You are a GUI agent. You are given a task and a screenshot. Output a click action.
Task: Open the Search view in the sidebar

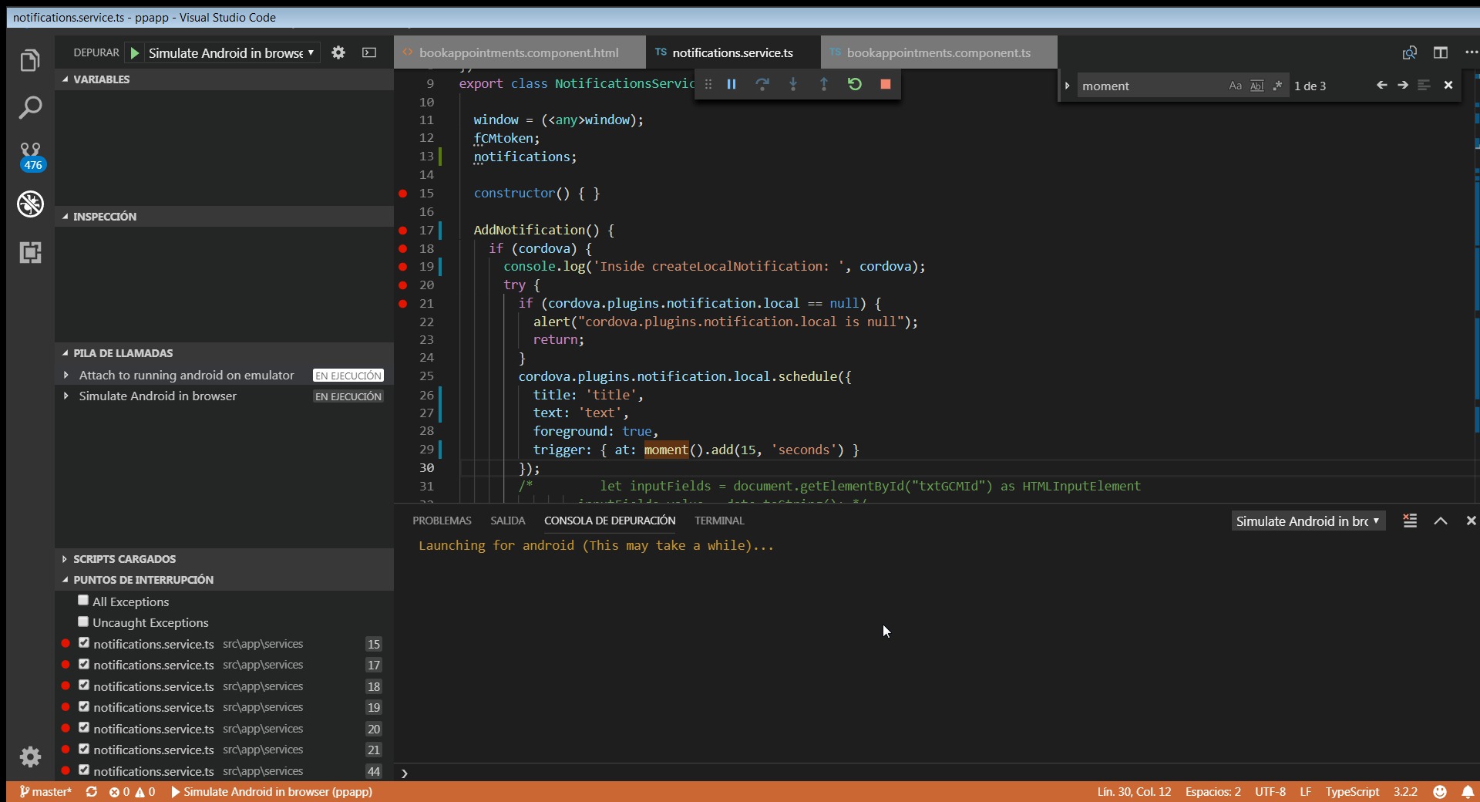tap(30, 107)
